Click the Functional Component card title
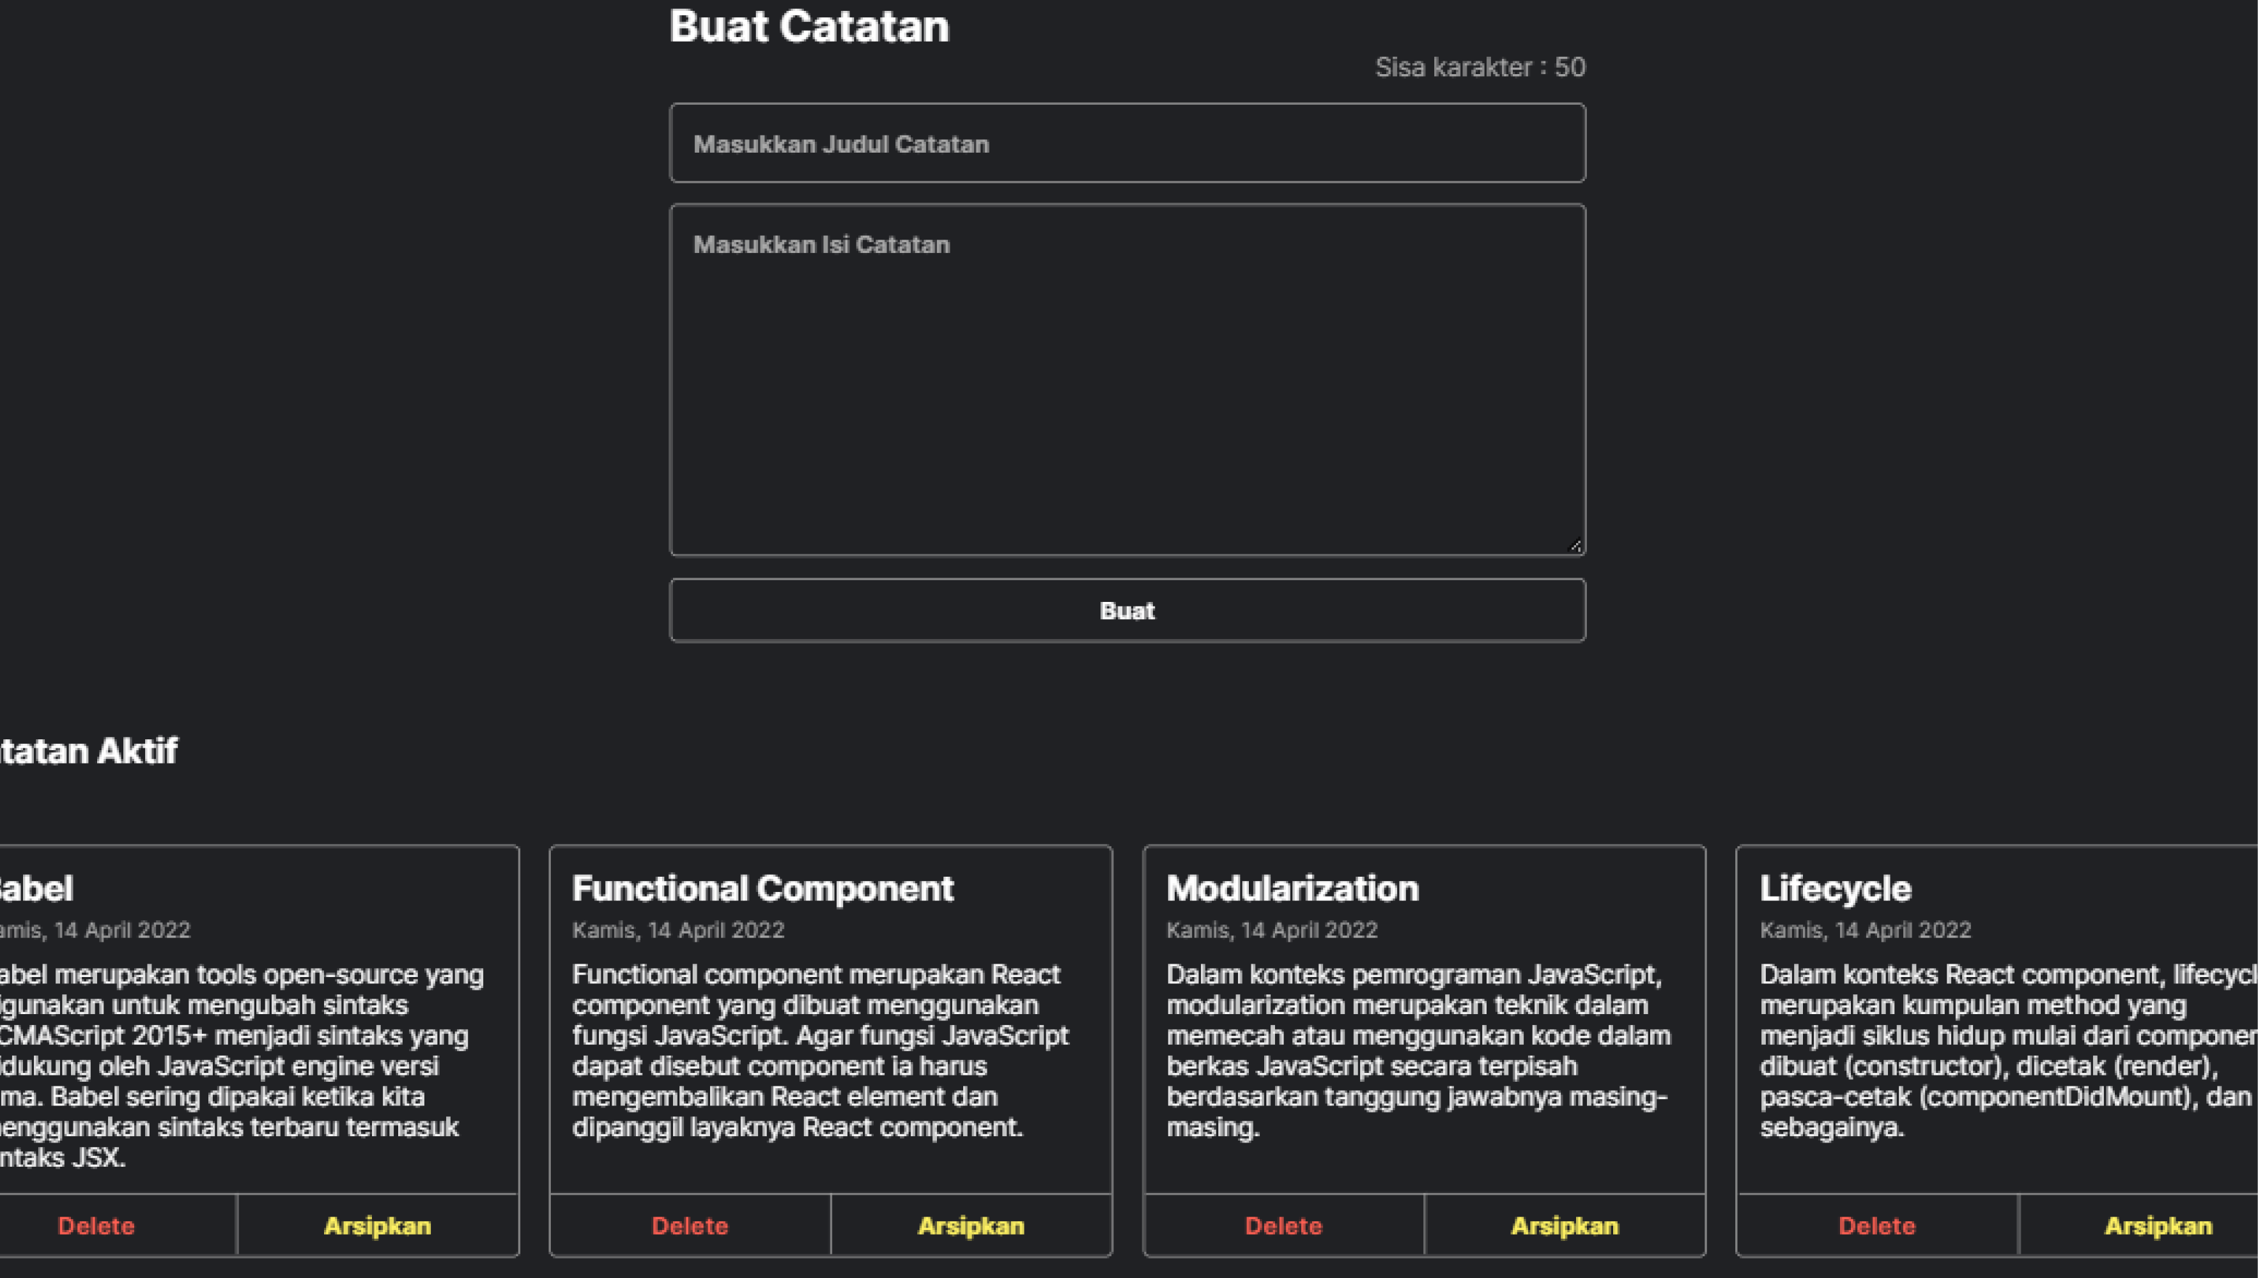 (x=762, y=888)
